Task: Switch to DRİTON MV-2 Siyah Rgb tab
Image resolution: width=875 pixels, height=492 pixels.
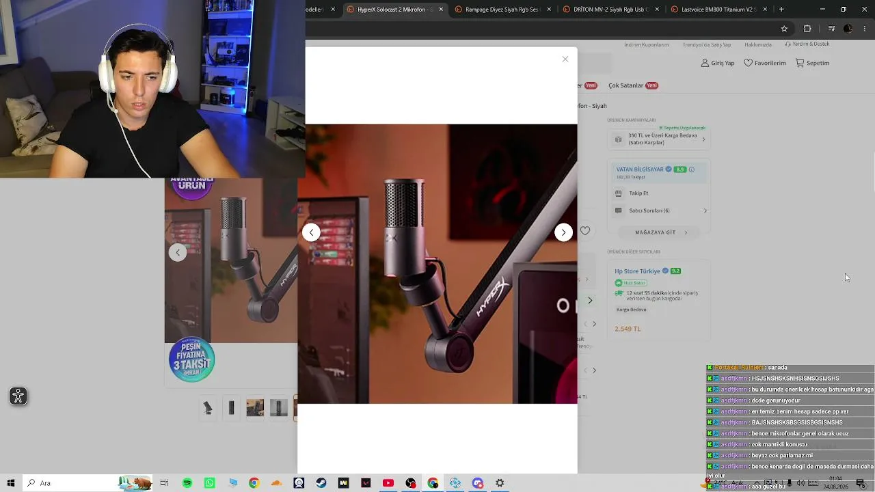Action: click(610, 10)
